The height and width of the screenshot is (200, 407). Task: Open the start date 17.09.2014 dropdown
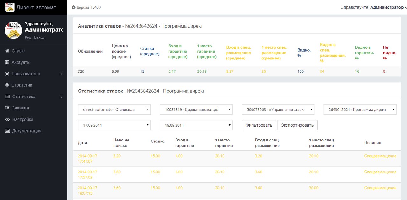114,125
